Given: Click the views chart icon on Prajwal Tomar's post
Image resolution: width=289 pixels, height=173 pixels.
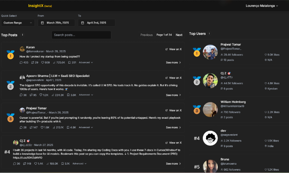Looking at the screenshot, I should point(54,127).
